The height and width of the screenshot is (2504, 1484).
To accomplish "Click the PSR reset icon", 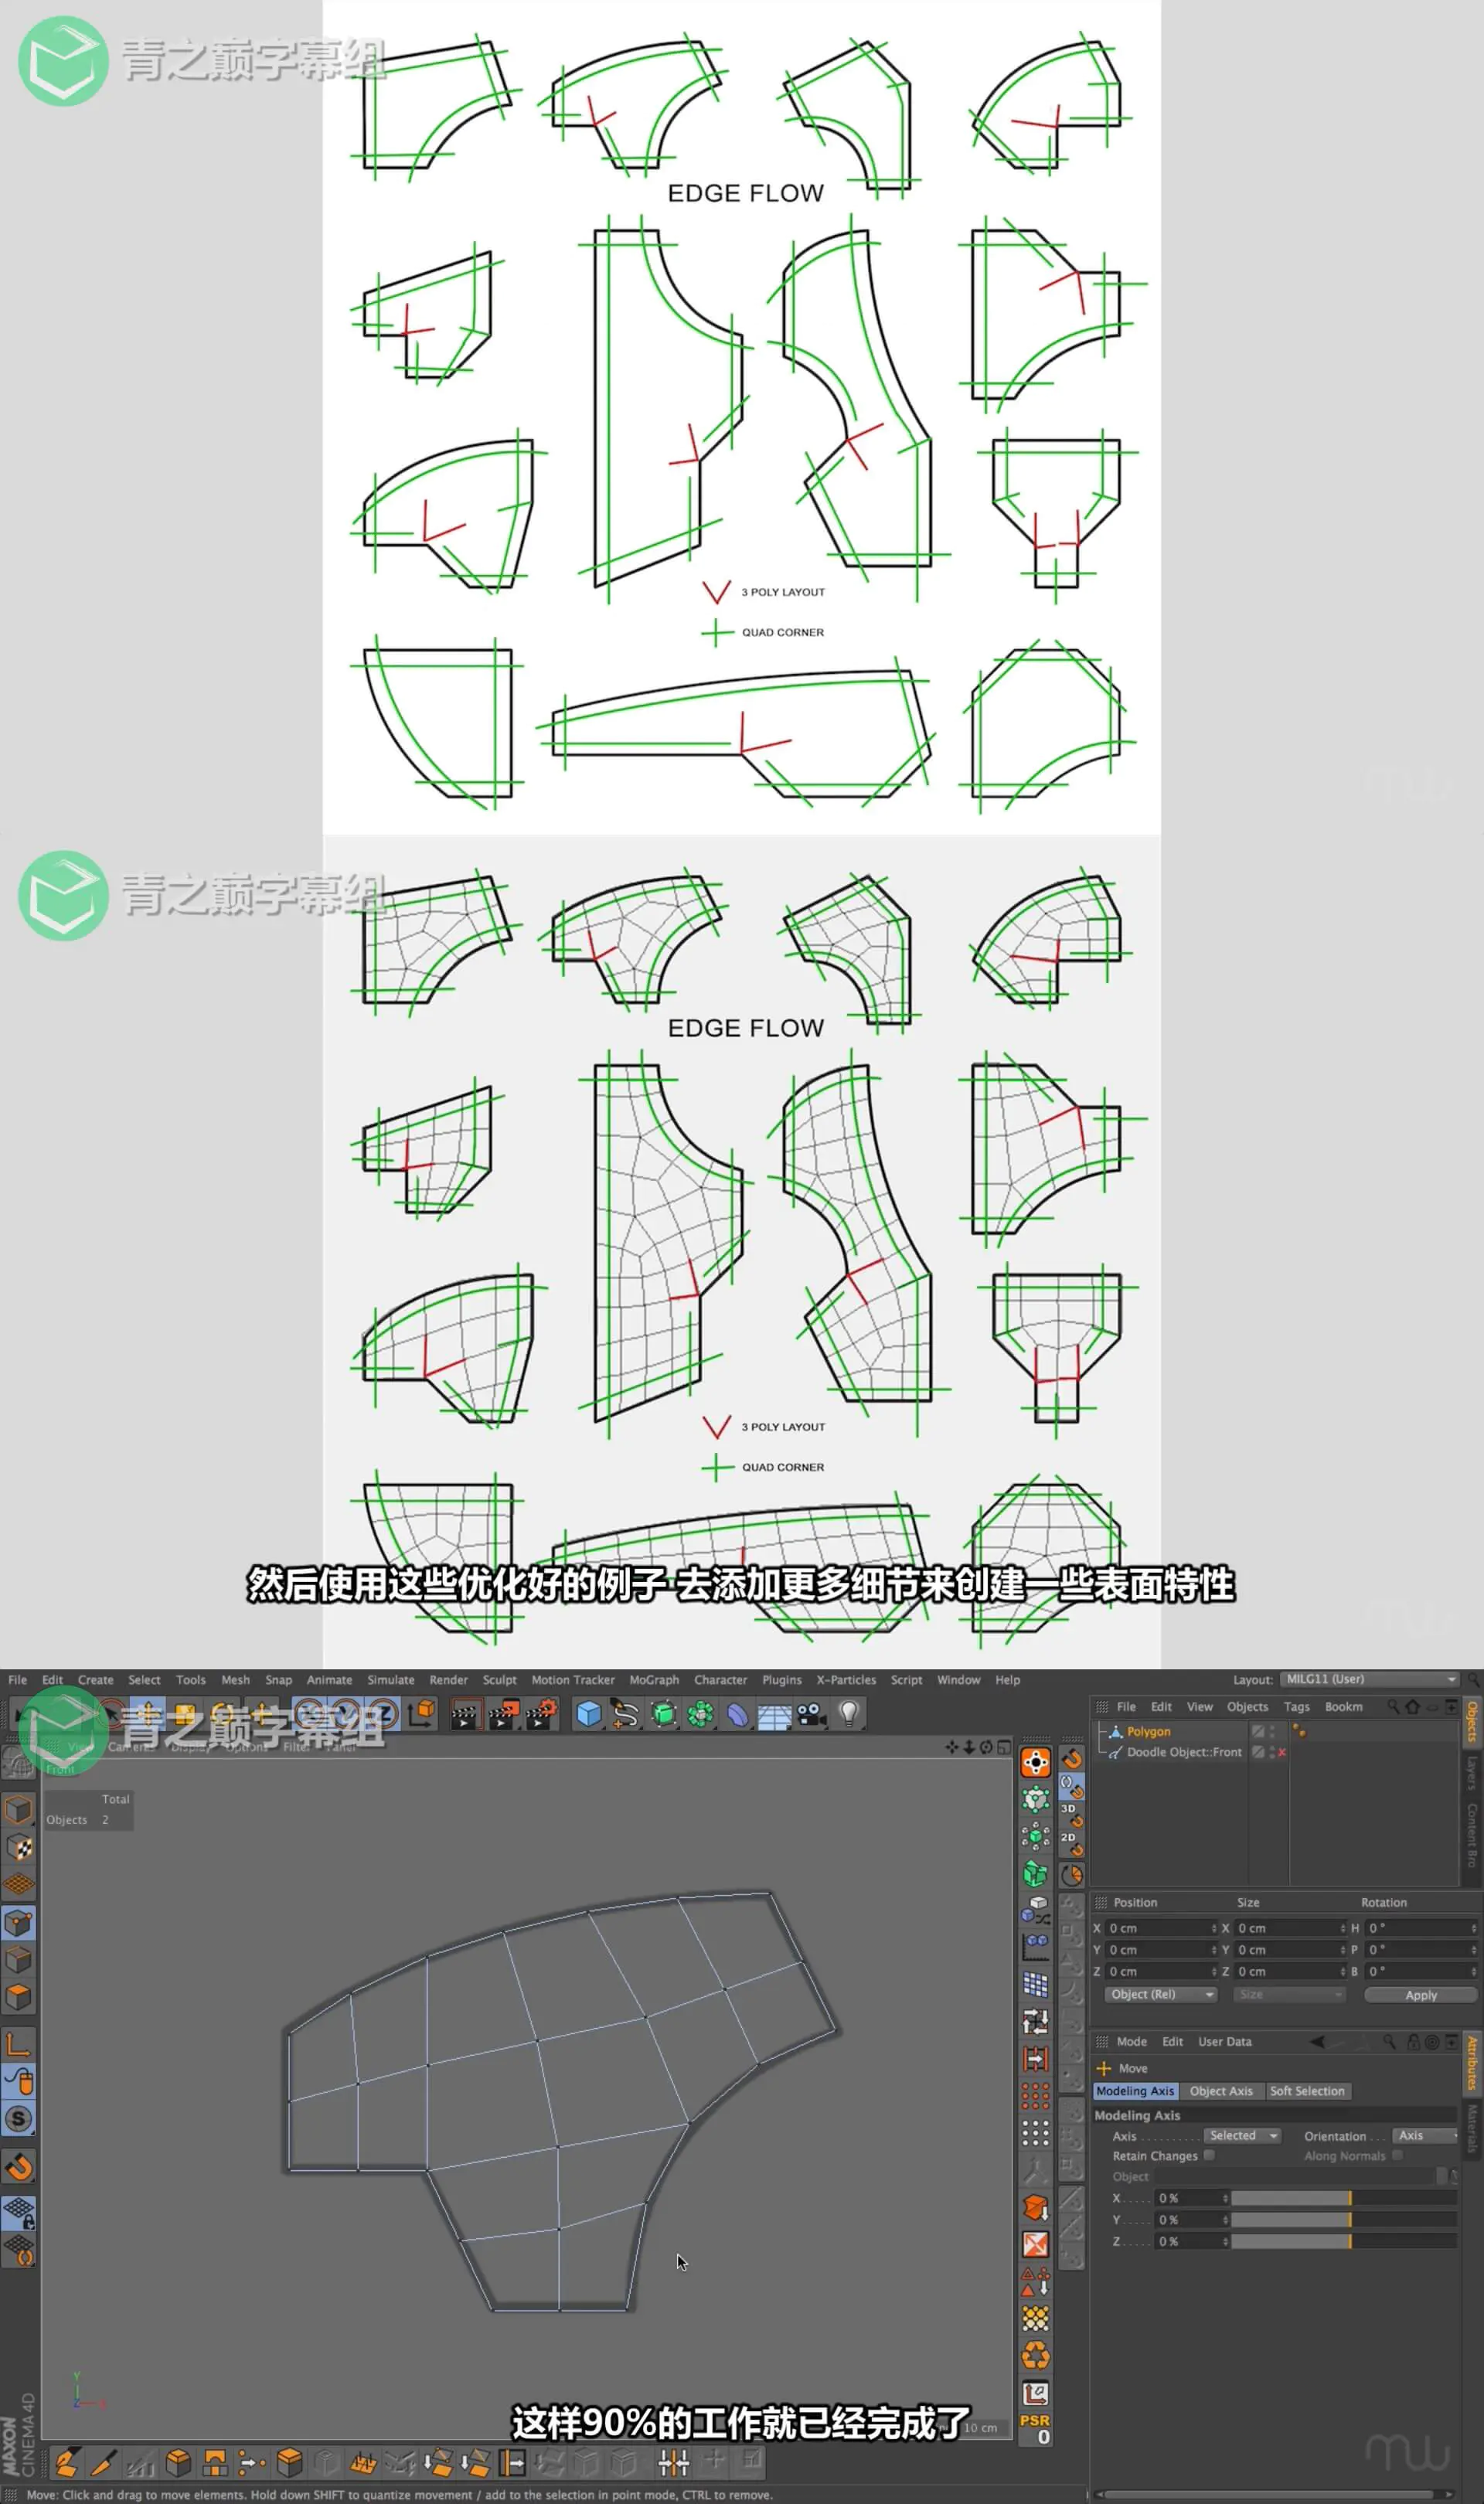I will [x=1035, y=2428].
